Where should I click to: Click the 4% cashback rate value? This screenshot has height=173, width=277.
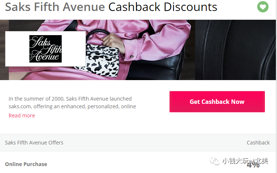click(253, 165)
